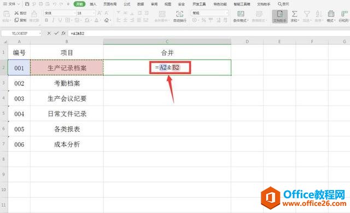Pick the fill color bucket swatch
350x213 pixels.
coord(87,20)
